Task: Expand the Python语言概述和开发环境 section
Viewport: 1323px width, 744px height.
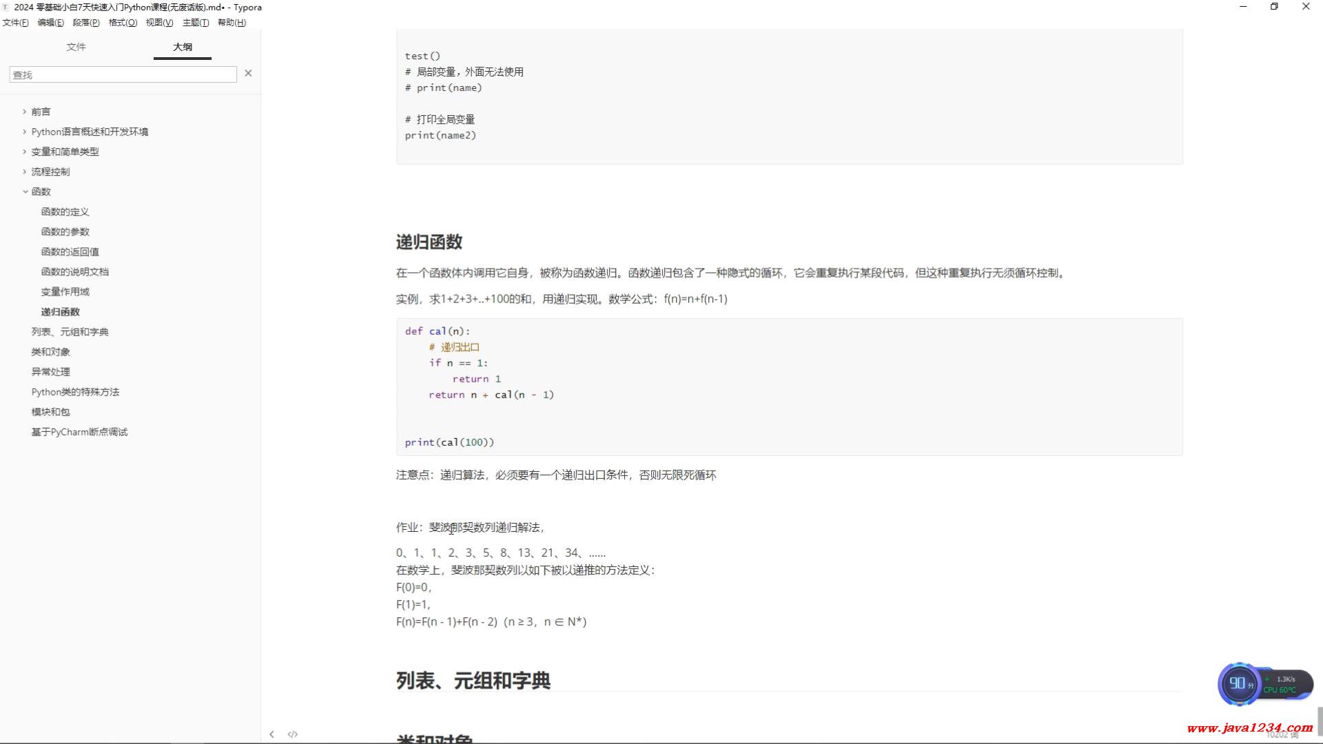Action: pyautogui.click(x=25, y=132)
